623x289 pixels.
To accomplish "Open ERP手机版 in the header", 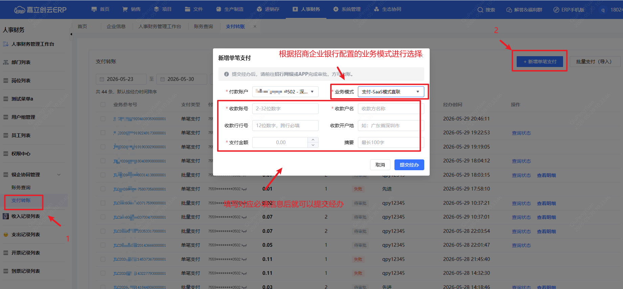I will [x=569, y=10].
